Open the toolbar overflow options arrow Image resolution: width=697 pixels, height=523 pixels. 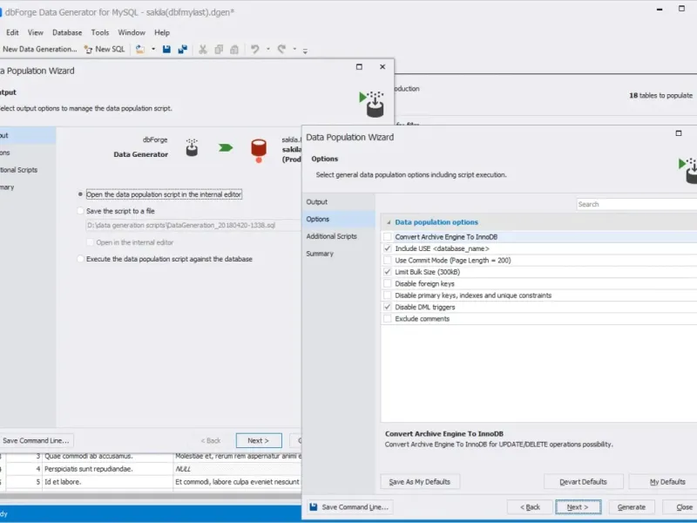point(305,51)
